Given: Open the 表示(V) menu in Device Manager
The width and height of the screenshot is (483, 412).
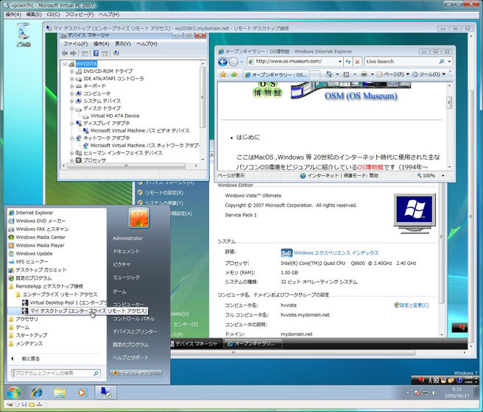Looking at the screenshot, I should click(x=123, y=44).
